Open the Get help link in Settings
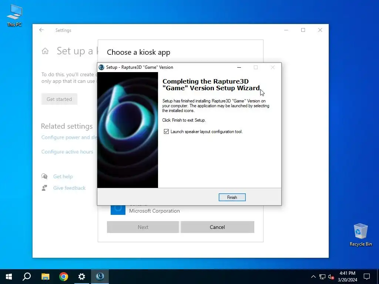The height and width of the screenshot is (284, 379). [x=63, y=176]
